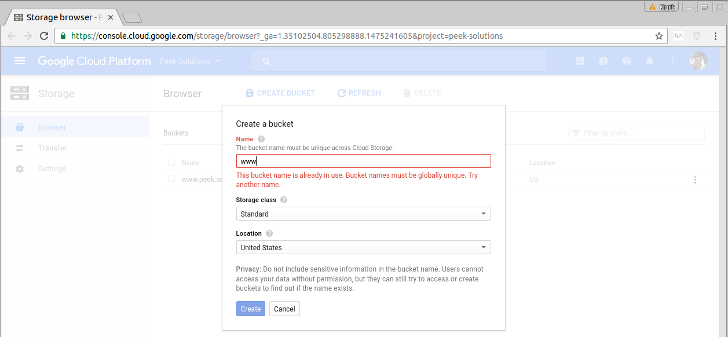This screenshot has height=337, width=728.
Task: Open the Peek Solutions project selector
Action: click(x=190, y=61)
